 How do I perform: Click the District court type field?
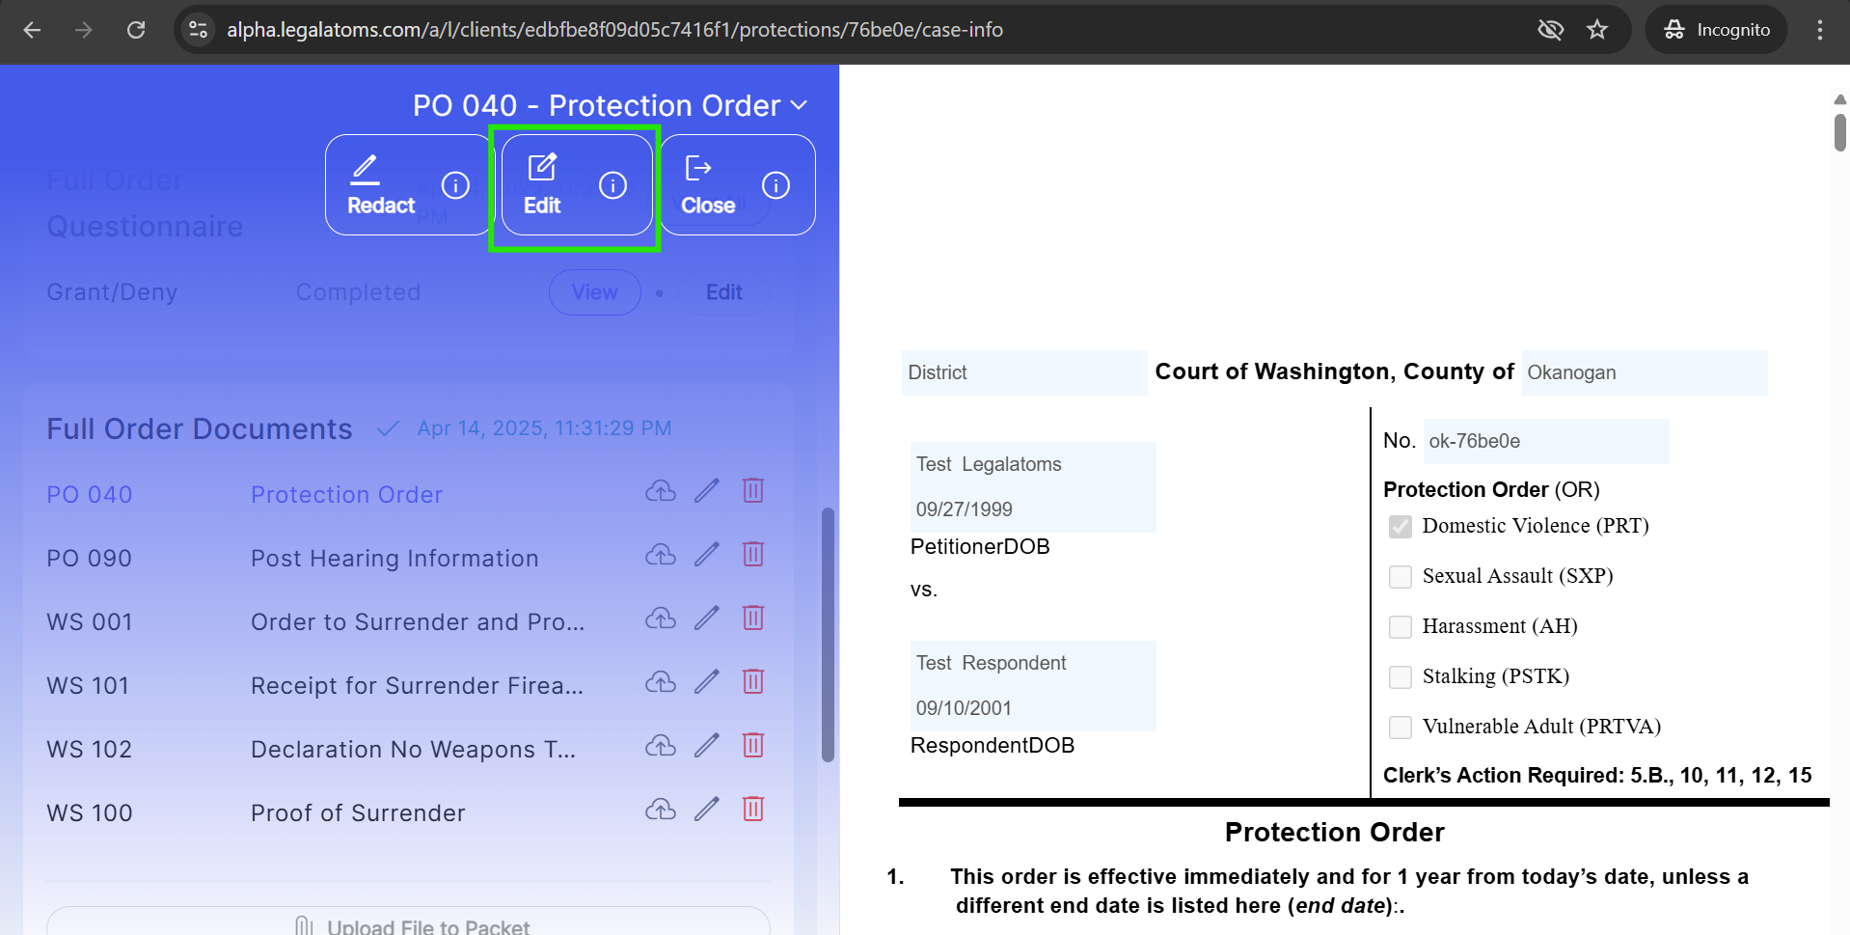point(1024,372)
